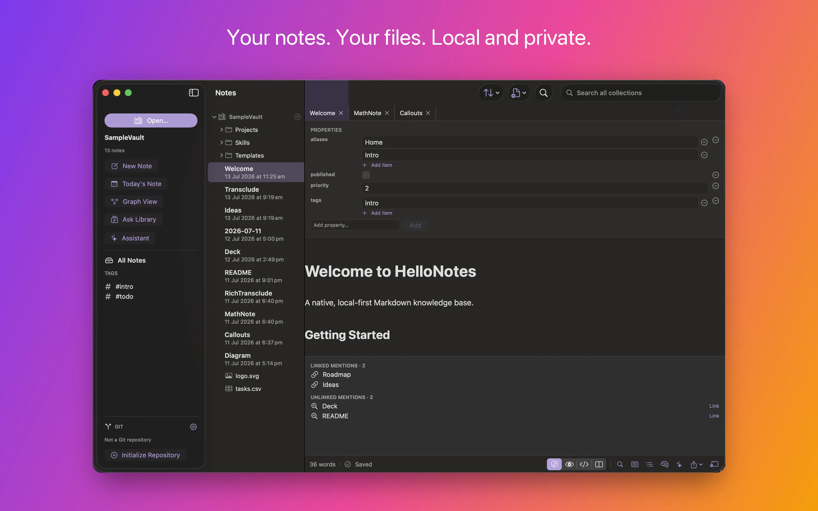Switch to live edit mode

pyautogui.click(x=554, y=464)
